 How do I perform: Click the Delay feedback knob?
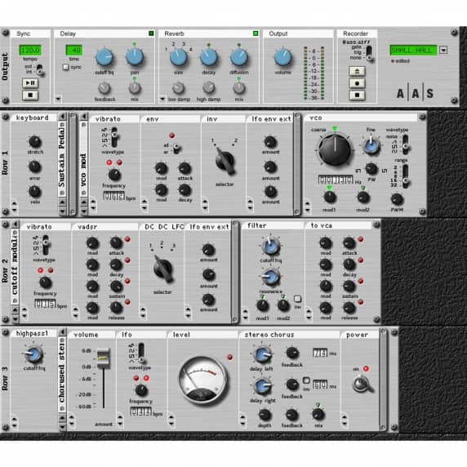point(105,88)
